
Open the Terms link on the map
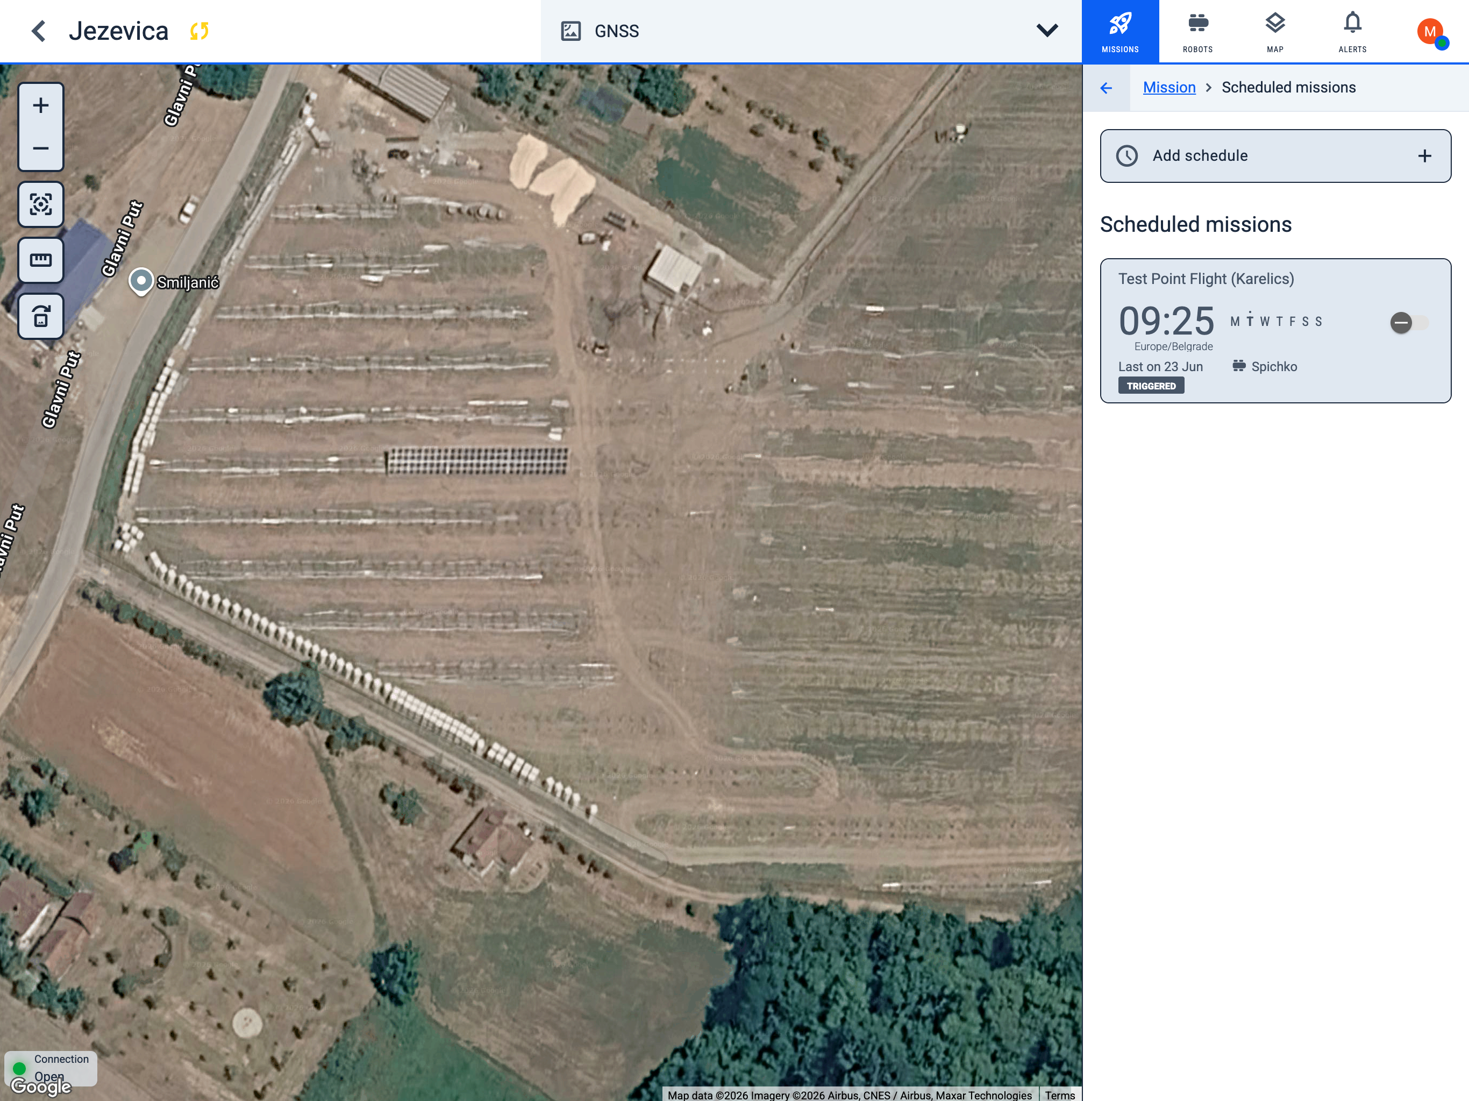(1059, 1095)
